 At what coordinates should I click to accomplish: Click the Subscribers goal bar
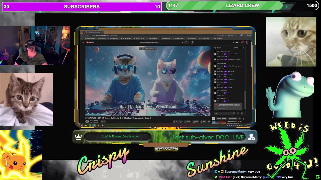coord(82,6)
